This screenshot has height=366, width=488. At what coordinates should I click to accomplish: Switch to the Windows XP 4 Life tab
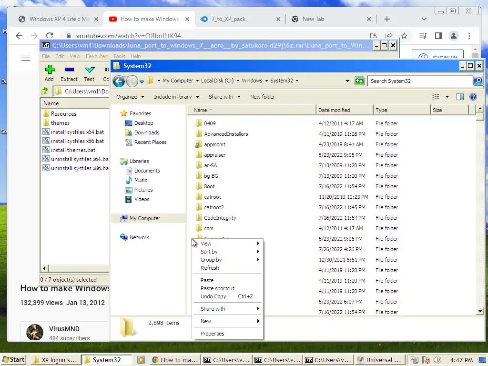click(59, 19)
